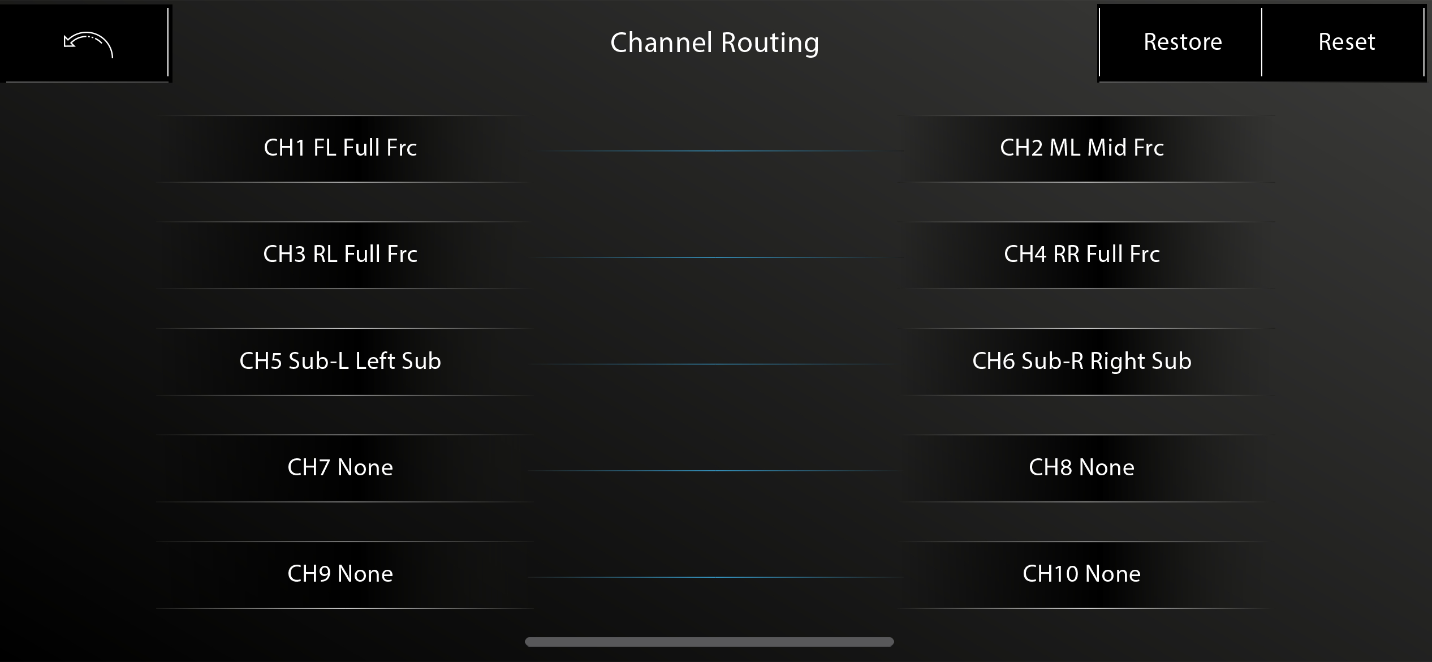Open CH1 FL Full Frc routing
The width and height of the screenshot is (1432, 662).
(x=340, y=148)
